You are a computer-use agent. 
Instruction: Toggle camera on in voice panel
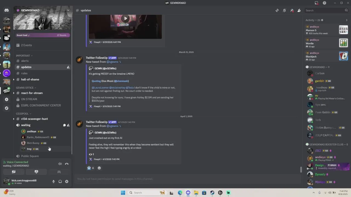click(x=14, y=172)
